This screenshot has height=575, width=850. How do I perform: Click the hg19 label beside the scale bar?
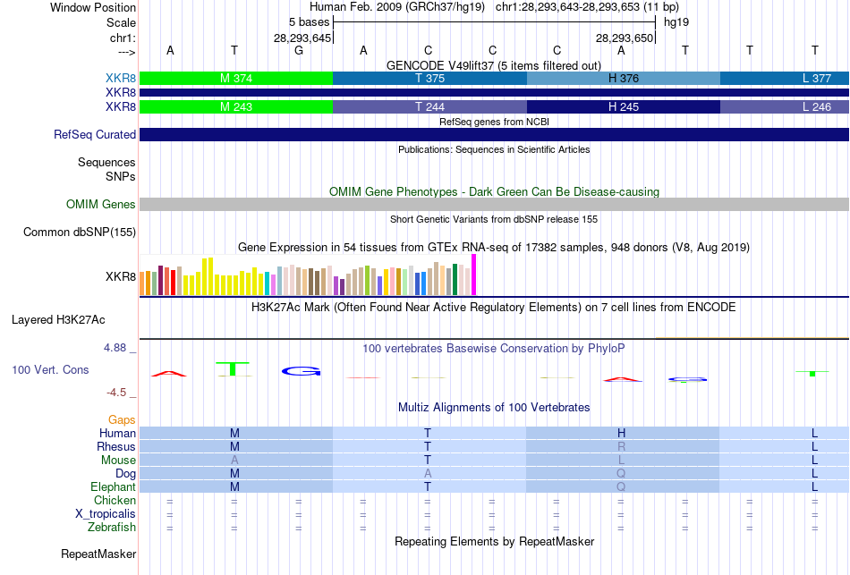point(676,22)
